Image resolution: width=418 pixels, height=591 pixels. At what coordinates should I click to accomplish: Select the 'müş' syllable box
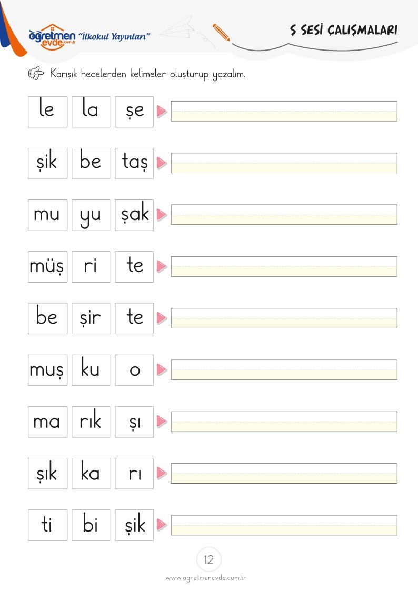point(47,266)
